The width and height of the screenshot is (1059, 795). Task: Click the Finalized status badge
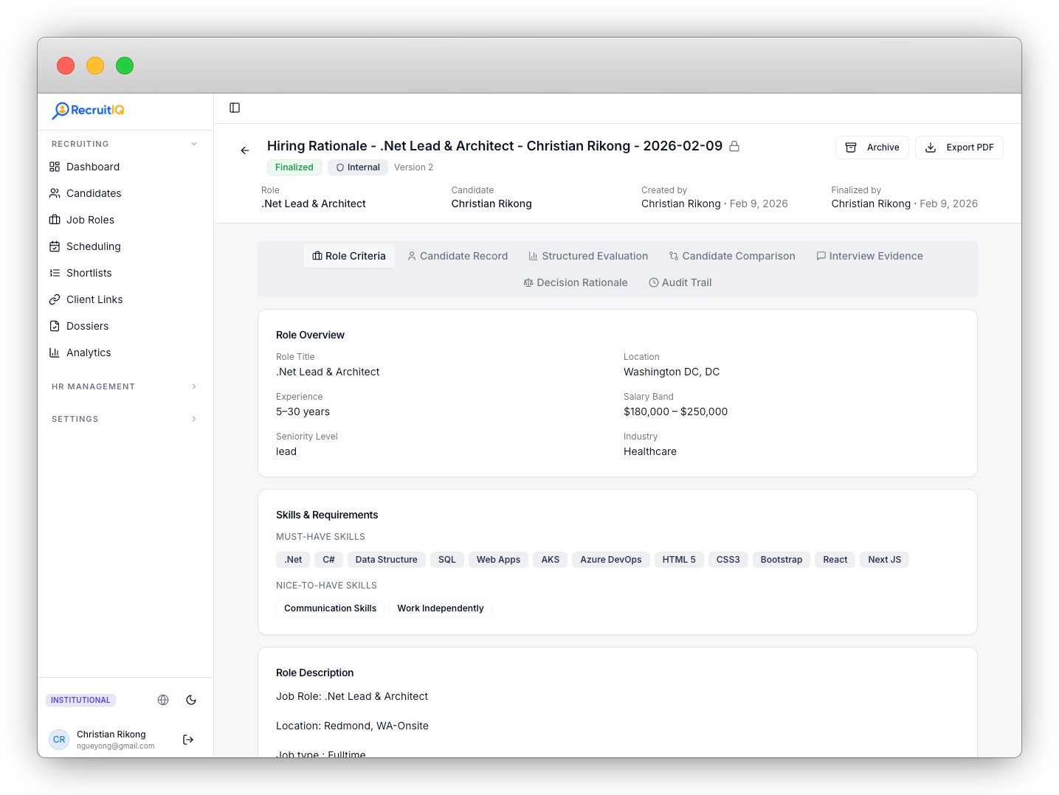(294, 167)
